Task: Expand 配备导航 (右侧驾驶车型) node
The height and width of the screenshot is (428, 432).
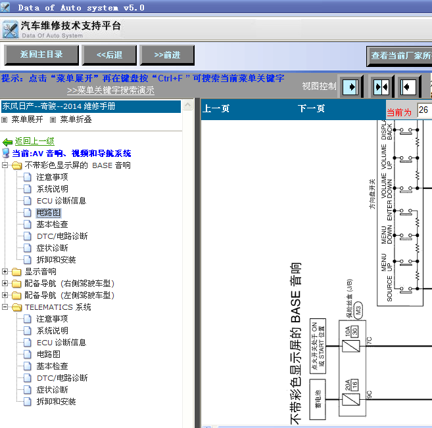Action: coord(5,284)
